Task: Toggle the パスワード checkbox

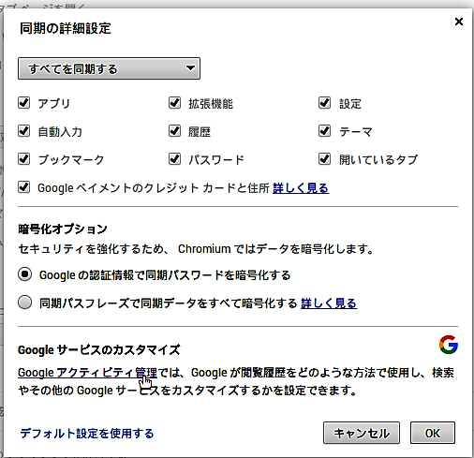Action: tap(174, 159)
